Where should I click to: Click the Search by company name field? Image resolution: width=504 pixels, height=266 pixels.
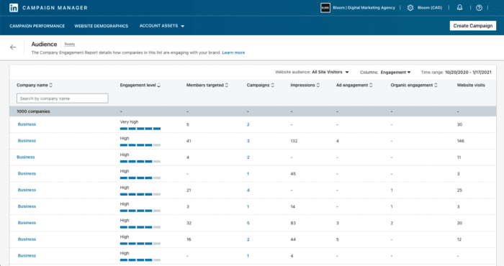point(63,98)
